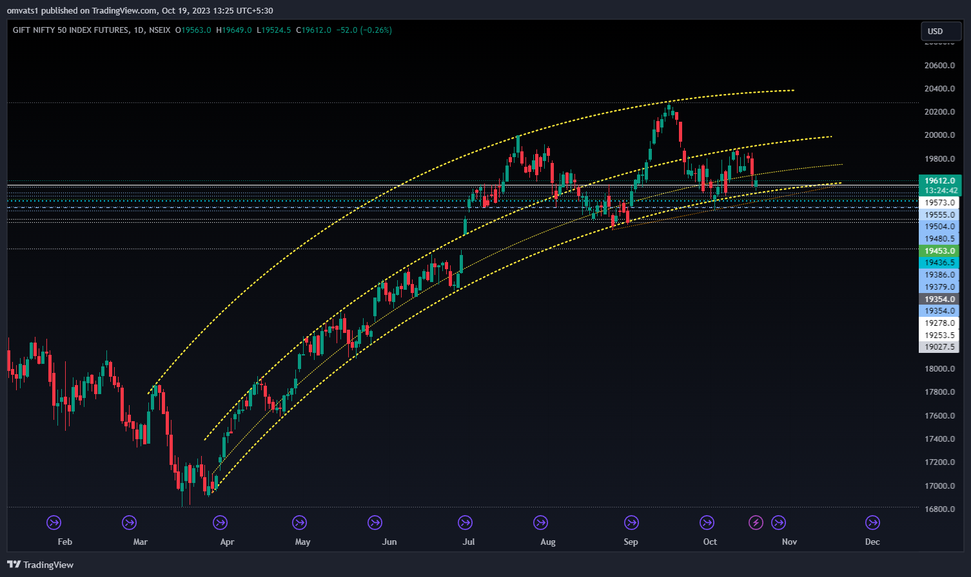
Task: Click the 18000.0 price axis tick
Action: coord(939,369)
